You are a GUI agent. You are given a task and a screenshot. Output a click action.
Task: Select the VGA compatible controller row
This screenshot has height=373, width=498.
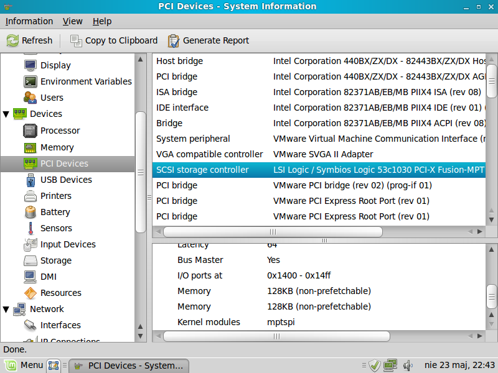210,154
